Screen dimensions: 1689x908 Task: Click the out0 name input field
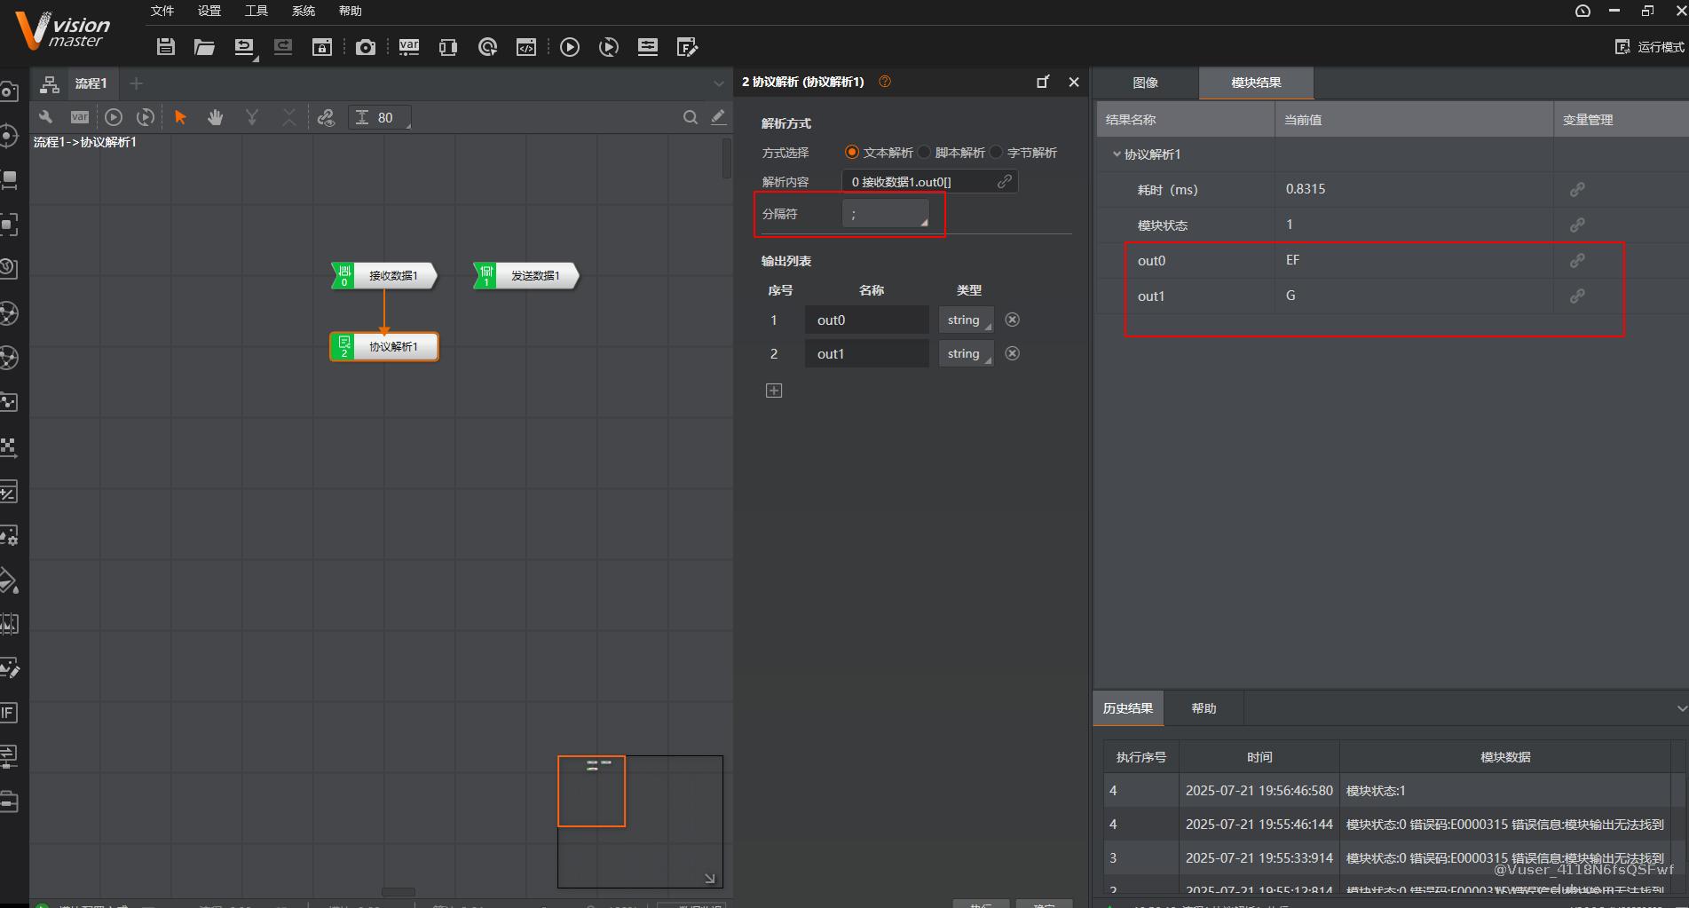pos(867,320)
